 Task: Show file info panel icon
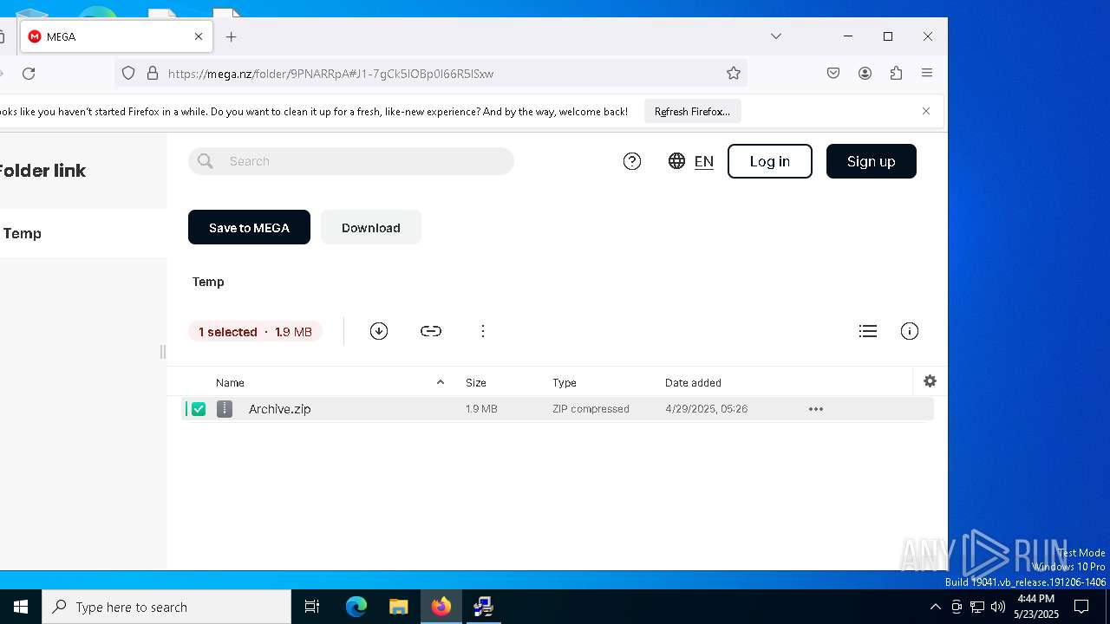[910, 331]
